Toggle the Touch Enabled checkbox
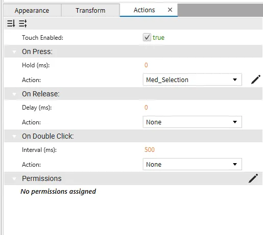Screen dimensions: 263x235 point(147,37)
